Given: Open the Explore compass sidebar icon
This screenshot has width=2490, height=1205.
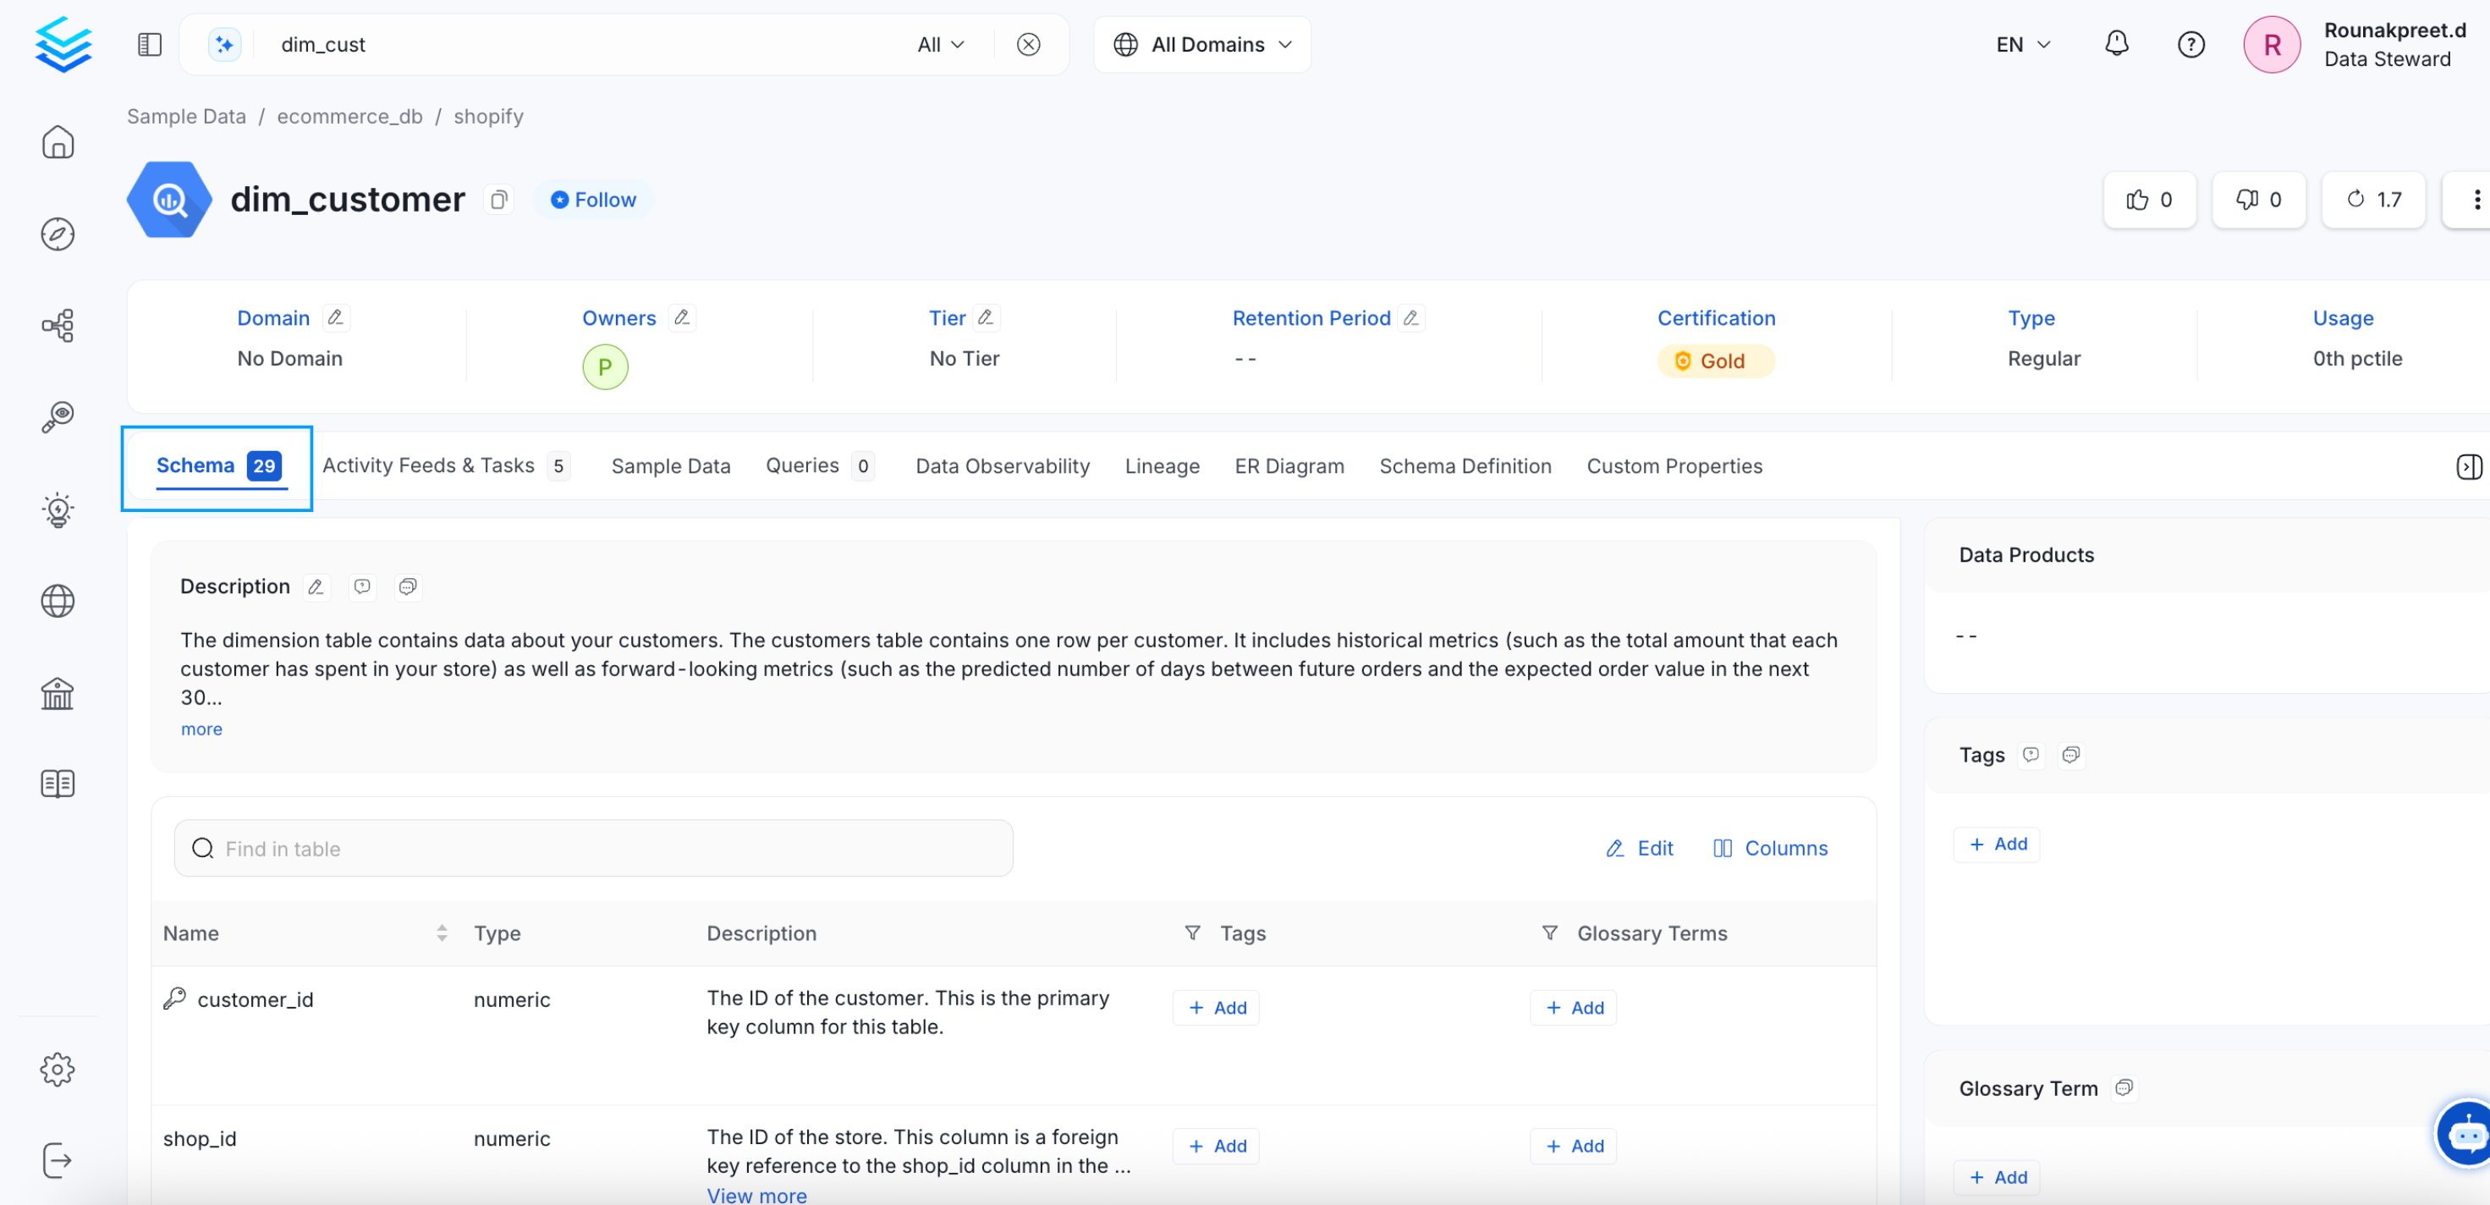Looking at the screenshot, I should tap(58, 234).
